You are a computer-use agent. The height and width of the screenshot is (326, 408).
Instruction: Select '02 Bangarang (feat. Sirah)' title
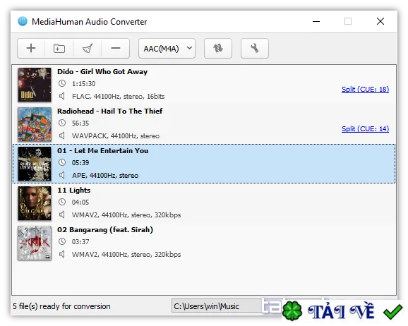(x=105, y=230)
